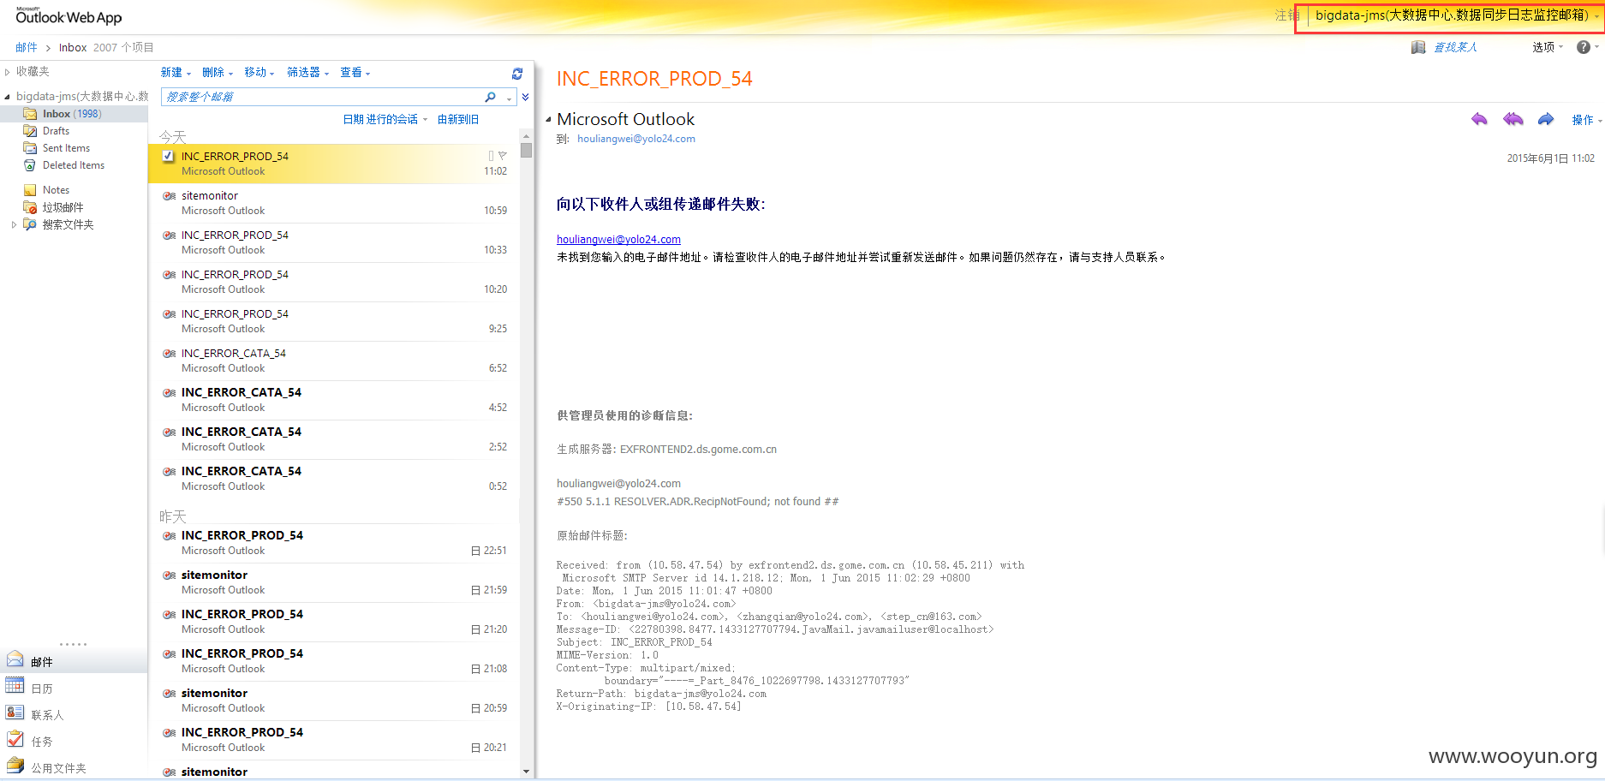This screenshot has width=1605, height=781.
Task: Open the 9:25 INC_ERROR_PROD_54 message
Action: click(x=334, y=321)
